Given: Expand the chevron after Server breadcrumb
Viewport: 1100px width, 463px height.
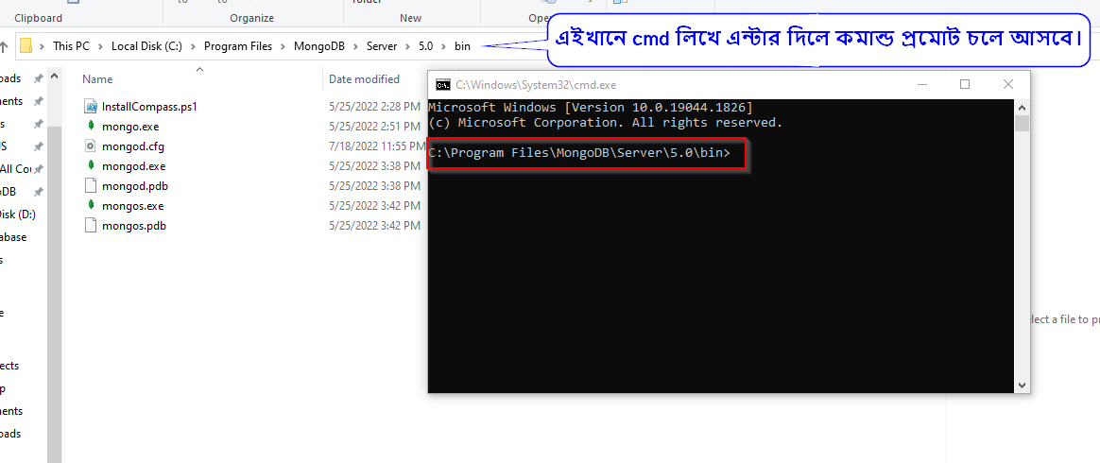Looking at the screenshot, I should tap(407, 45).
